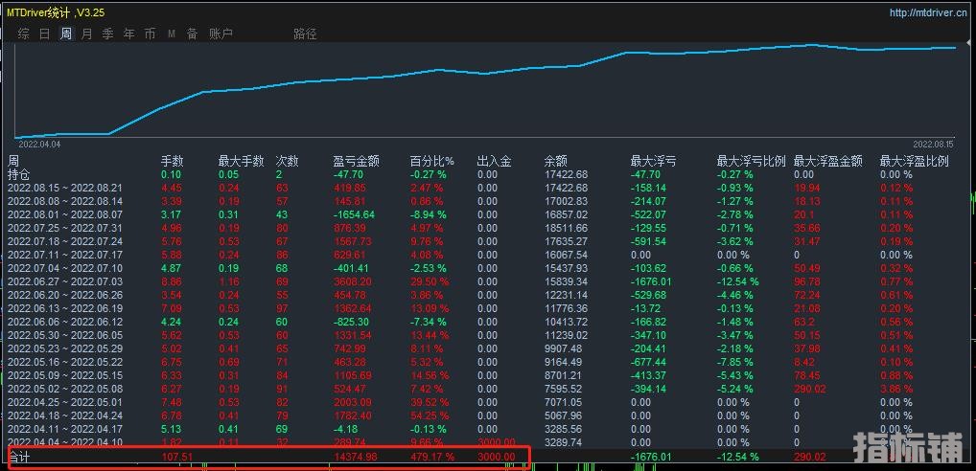Click the -12.54 % drawdown in 06.27 row

[737, 281]
